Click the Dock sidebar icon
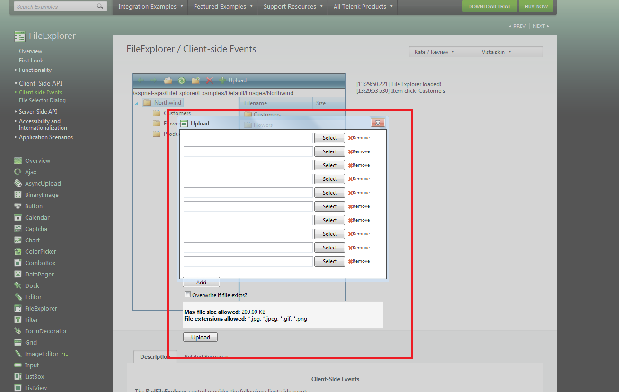619x392 pixels. click(x=18, y=285)
